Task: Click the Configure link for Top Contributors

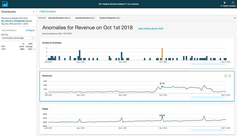Action: pyautogui.click(x=30, y=30)
